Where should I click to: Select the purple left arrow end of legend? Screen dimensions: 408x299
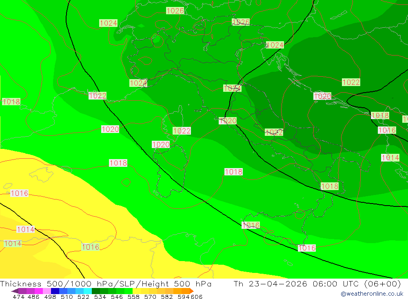click(x=15, y=291)
